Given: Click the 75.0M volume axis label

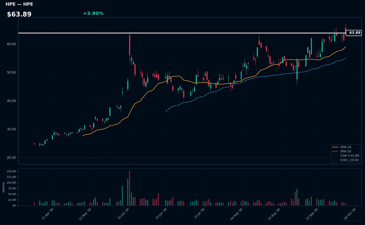Looking at the screenshot, I should [x=12, y=188].
